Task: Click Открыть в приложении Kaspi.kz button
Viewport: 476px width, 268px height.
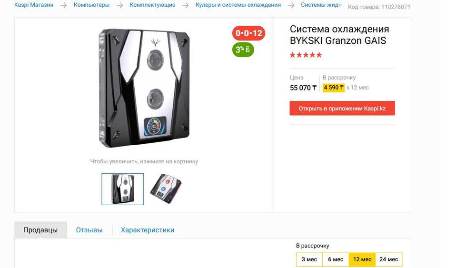Action: pos(342,109)
